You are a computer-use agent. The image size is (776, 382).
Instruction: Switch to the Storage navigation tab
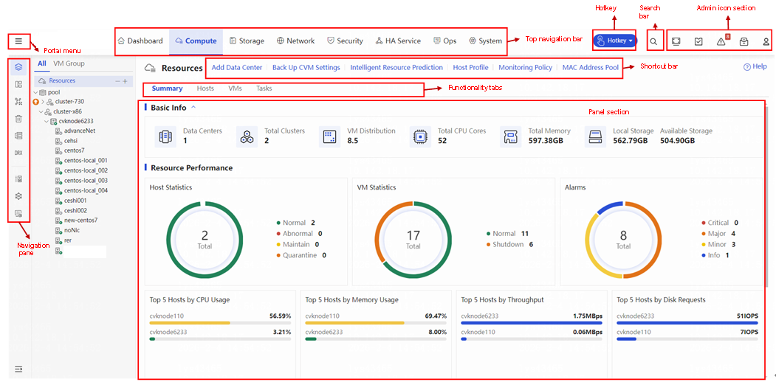coord(247,41)
